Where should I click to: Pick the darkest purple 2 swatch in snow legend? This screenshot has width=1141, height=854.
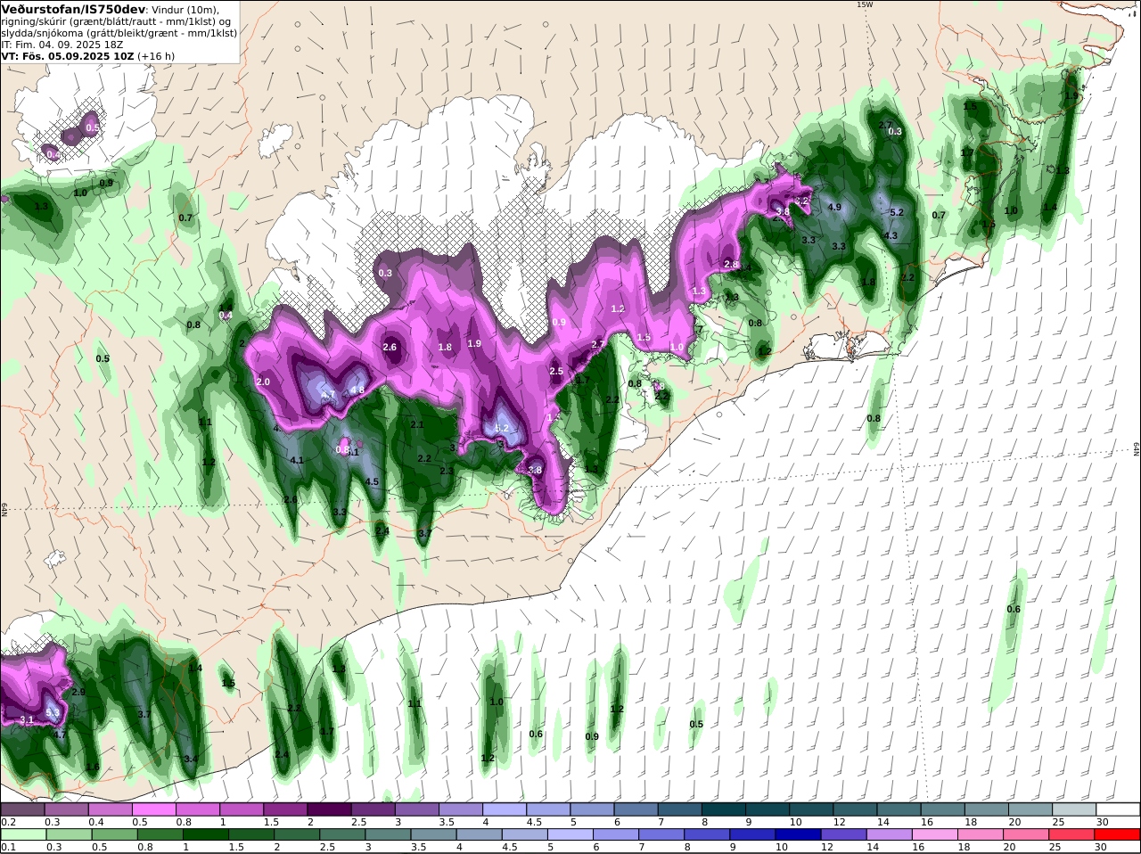click(329, 809)
